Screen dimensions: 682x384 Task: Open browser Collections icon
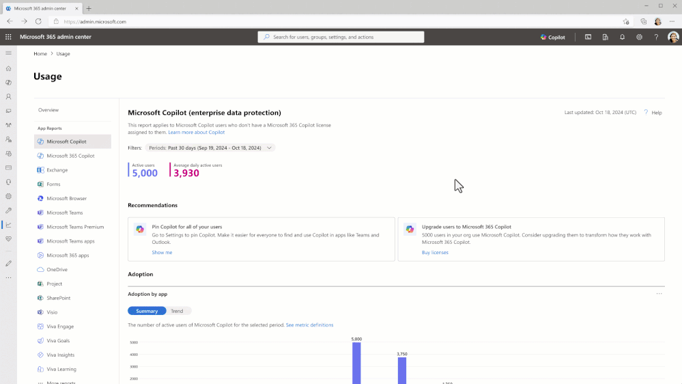[644, 21]
